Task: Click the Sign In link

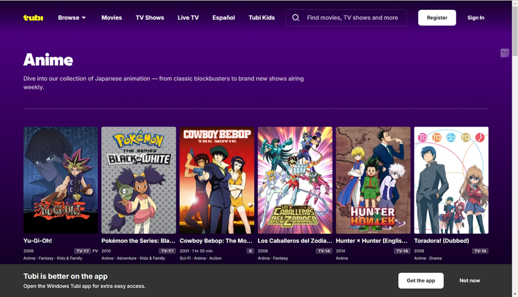Action: [x=476, y=18]
